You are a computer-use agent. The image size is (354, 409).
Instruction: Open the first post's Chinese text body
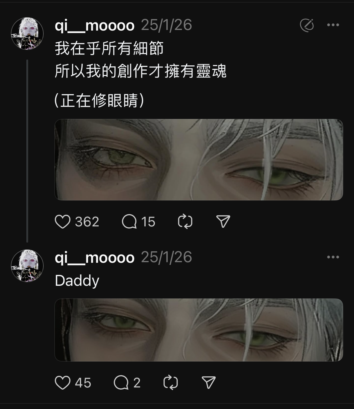click(x=141, y=74)
